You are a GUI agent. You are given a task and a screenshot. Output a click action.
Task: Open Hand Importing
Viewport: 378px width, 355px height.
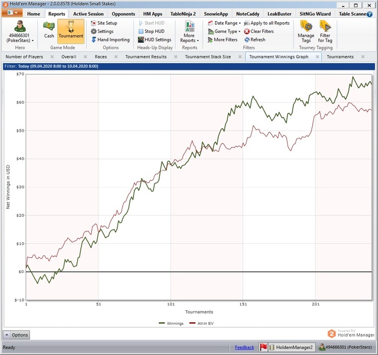coord(110,40)
